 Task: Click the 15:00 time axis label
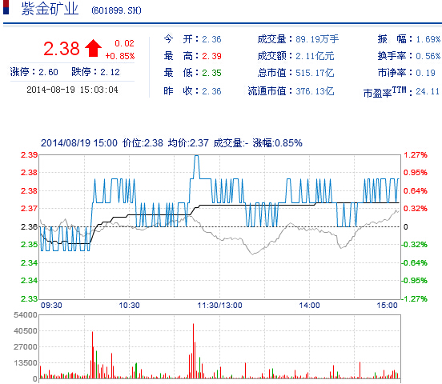tap(387, 306)
